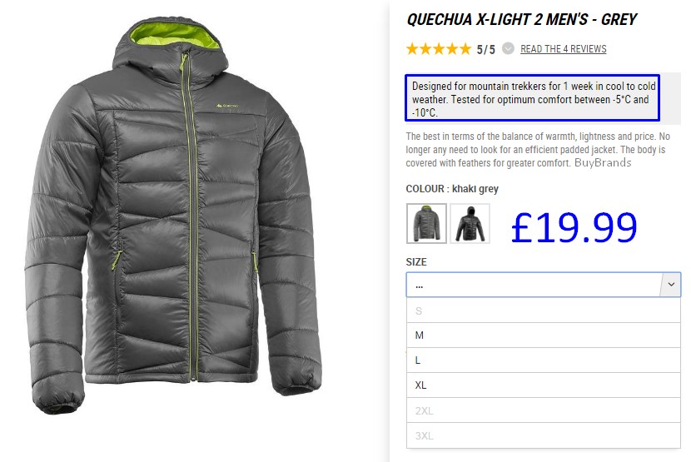Click the five-star rating icons
This screenshot has height=462, width=691.
tap(439, 48)
